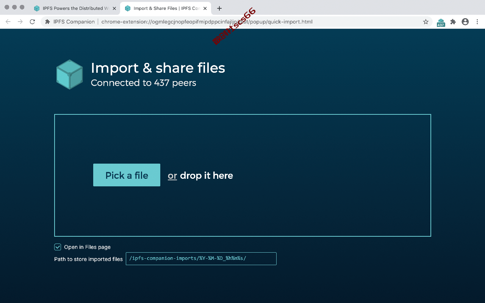Close the IPFS Powers the Distributed Web tab
Screen dimensions: 485x303
pyautogui.click(x=114, y=8)
